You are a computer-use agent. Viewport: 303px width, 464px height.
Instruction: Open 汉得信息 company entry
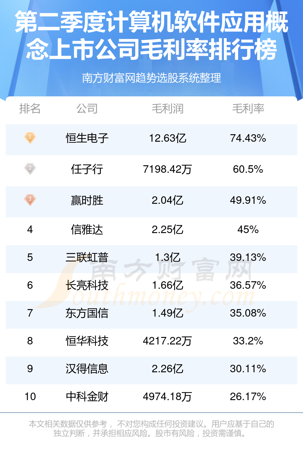[x=87, y=369]
